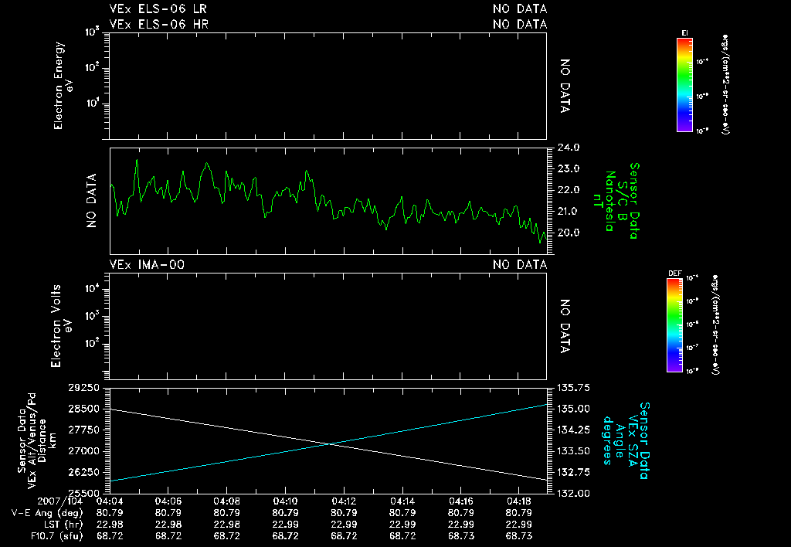Click vertical NO DATA beside Electron Volts panel

tap(565, 327)
